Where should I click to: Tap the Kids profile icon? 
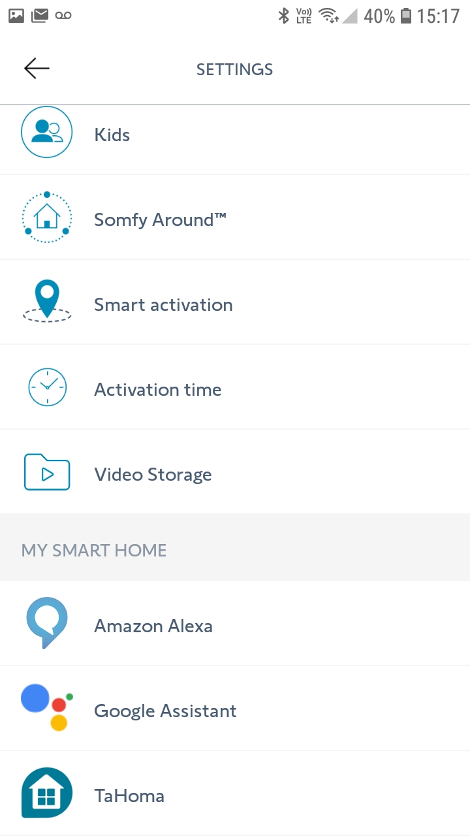(x=46, y=133)
